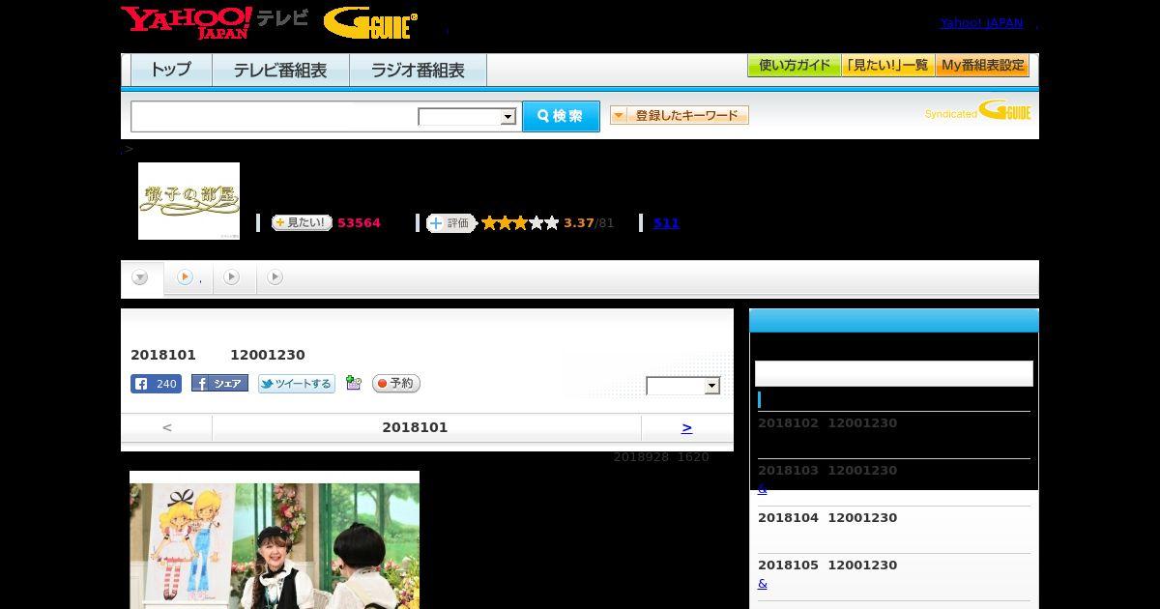The height and width of the screenshot is (609, 1160).
Task: Open the 511 link beside the rating
Action: pos(666,223)
